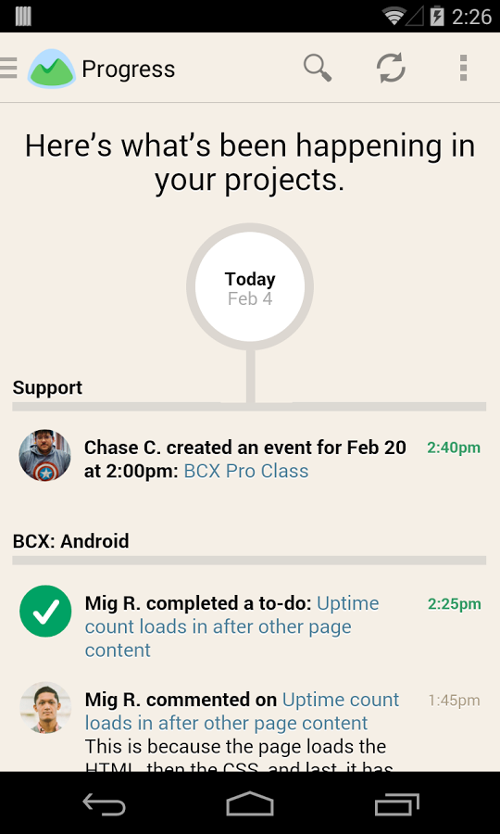Open the BCX Pro Class event link
Image resolution: width=500 pixels, height=834 pixels.
coord(246,472)
